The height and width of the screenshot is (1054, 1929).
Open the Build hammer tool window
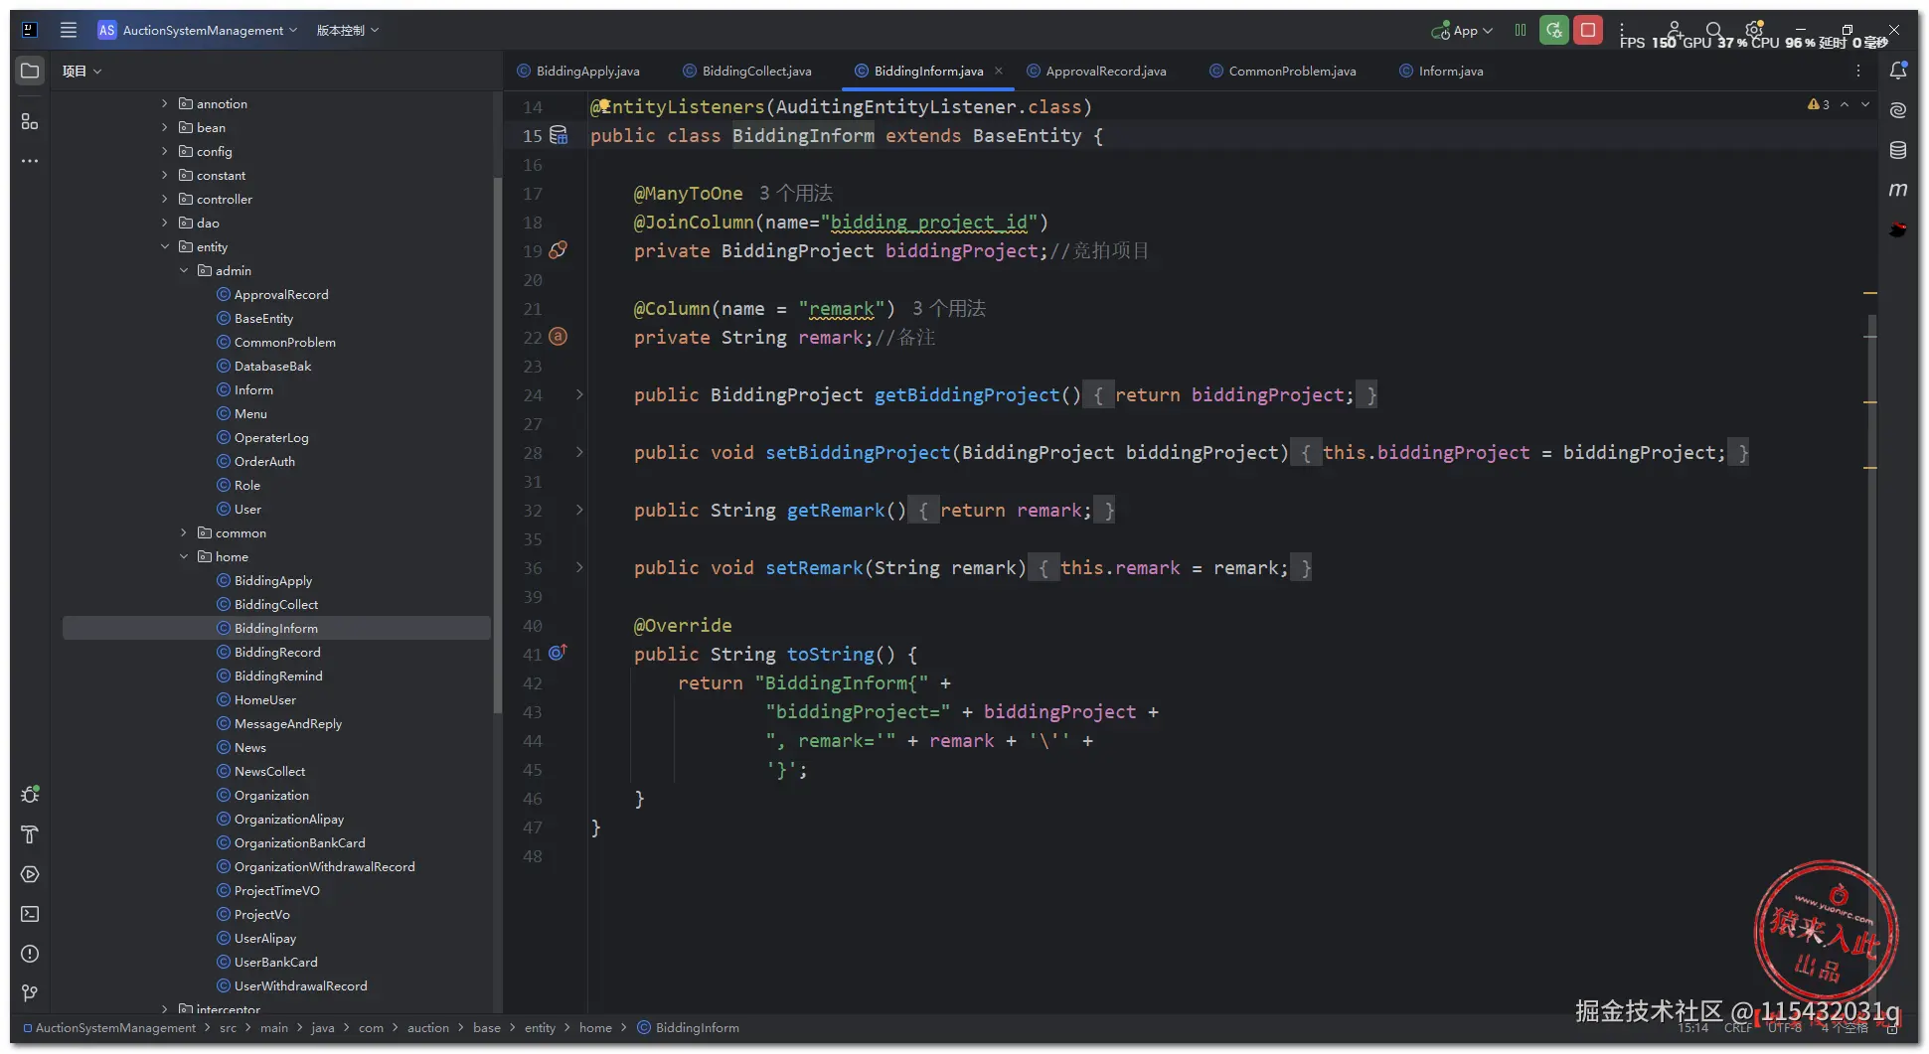(x=30, y=834)
